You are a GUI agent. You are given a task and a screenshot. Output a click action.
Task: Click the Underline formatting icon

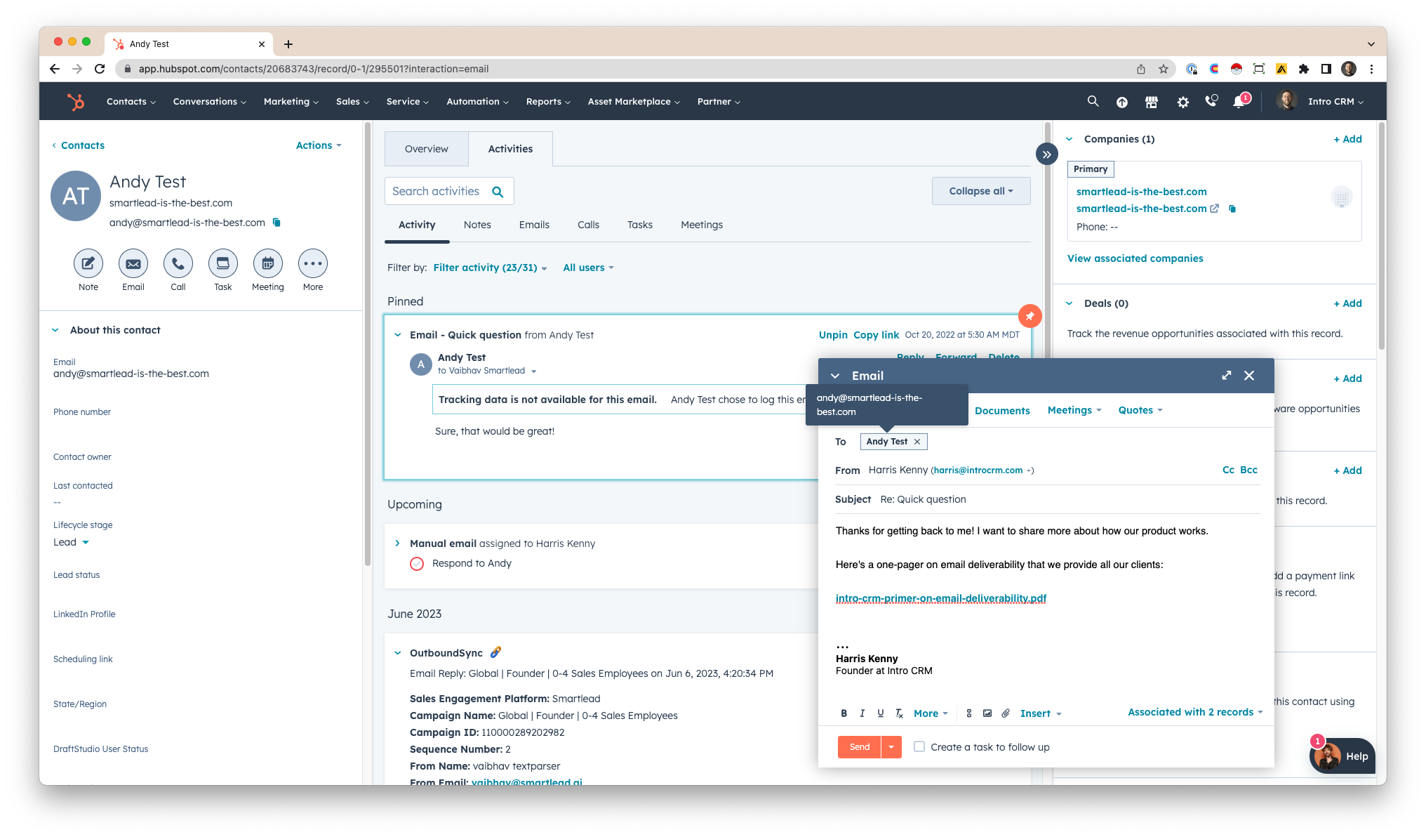point(880,713)
